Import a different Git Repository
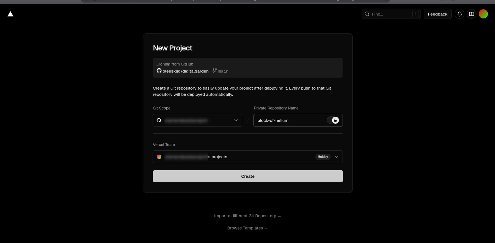Viewport: 495px width, 243px height. (247, 216)
